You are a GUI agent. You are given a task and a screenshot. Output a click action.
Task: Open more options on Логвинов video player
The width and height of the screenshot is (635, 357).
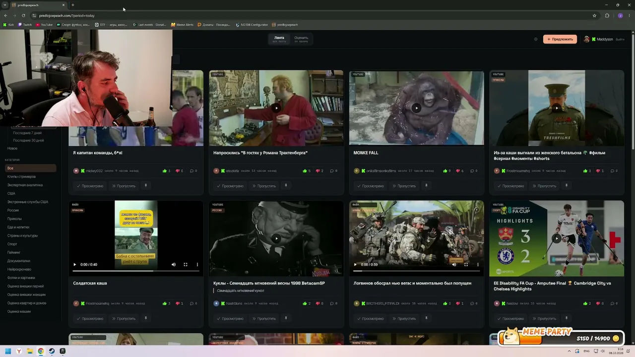click(478, 264)
